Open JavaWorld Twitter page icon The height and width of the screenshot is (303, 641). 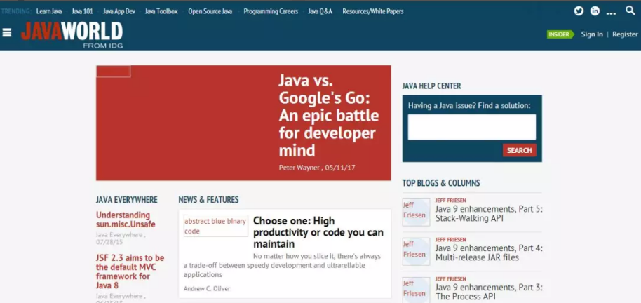click(579, 11)
